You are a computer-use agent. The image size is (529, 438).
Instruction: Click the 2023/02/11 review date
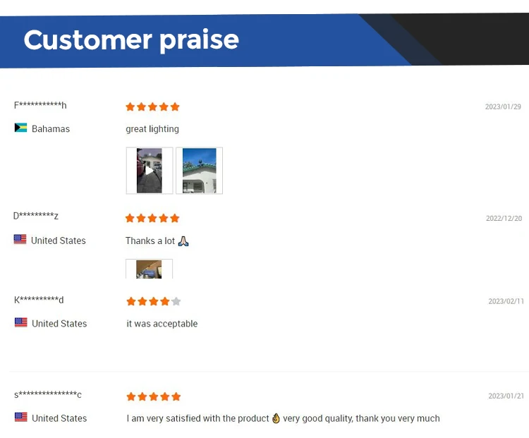coord(506,301)
